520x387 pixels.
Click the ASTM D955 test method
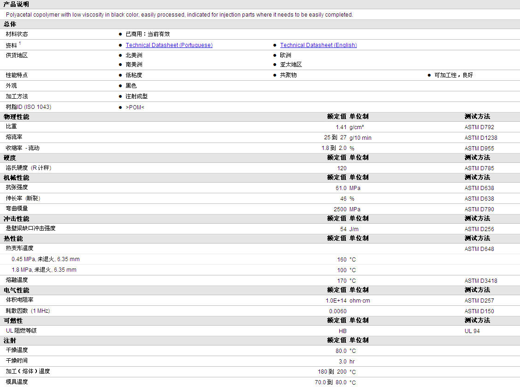[x=479, y=149]
